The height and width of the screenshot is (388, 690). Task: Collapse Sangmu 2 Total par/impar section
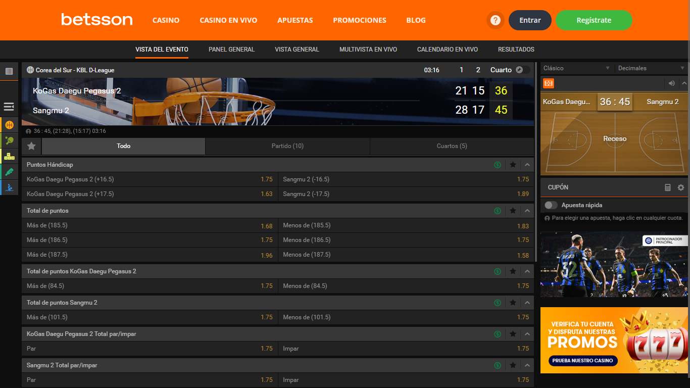point(527,365)
